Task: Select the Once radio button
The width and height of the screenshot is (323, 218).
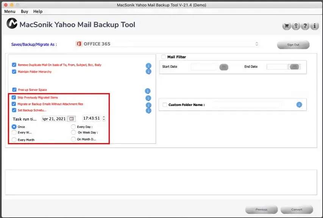Action: [x=14, y=127]
